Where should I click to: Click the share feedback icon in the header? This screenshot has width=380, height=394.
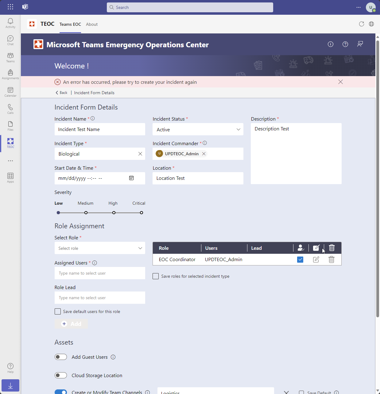[x=360, y=44]
